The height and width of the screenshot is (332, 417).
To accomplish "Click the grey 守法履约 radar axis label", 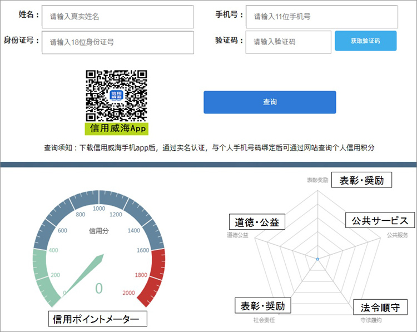I will (x=371, y=320).
